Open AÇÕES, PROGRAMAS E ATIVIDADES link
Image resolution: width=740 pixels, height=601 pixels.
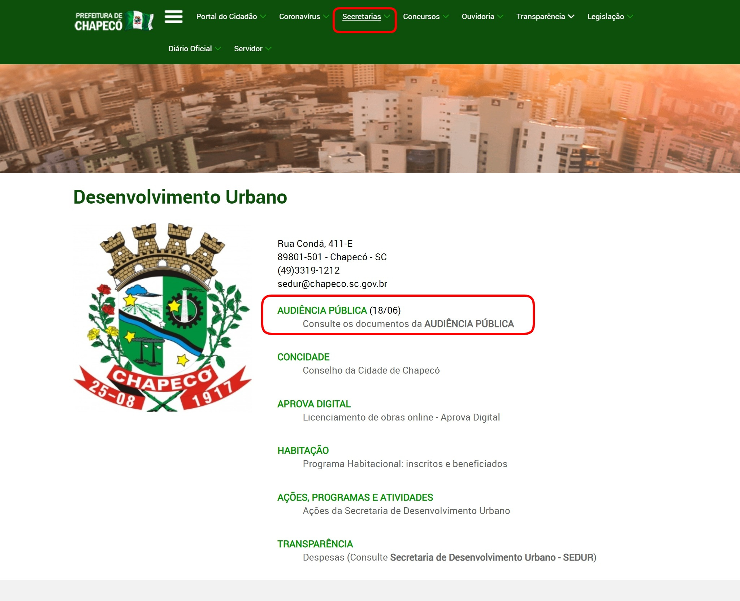355,497
